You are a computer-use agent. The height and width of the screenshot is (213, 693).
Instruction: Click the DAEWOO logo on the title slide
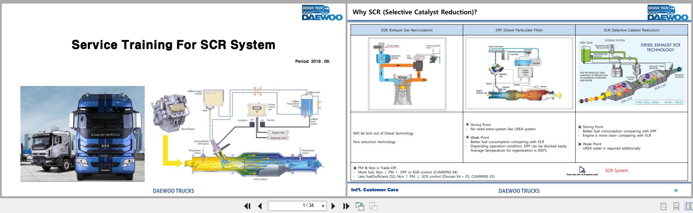[322, 13]
